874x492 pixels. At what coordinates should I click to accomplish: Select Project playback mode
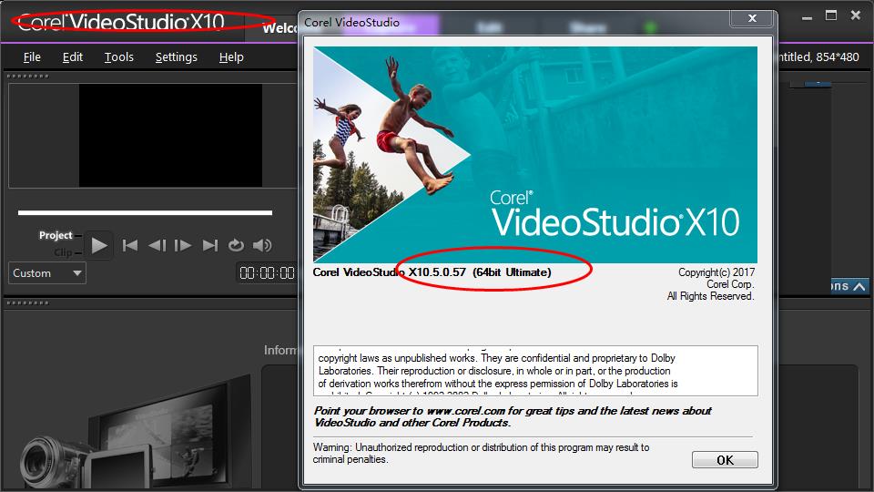56,235
